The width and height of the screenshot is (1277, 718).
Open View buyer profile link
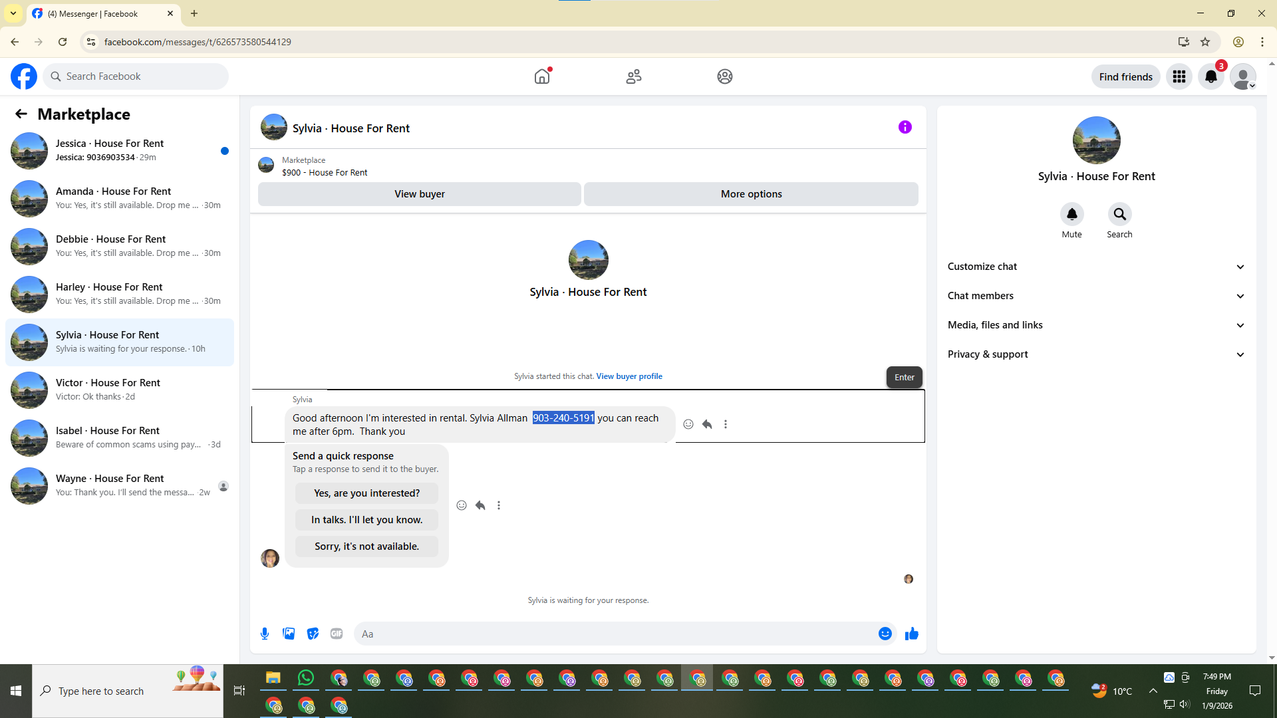[x=629, y=376]
